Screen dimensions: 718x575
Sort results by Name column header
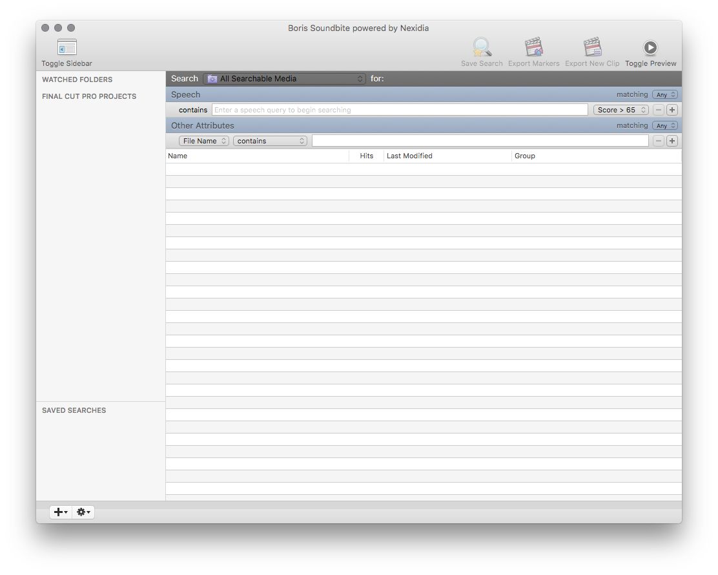pyautogui.click(x=257, y=156)
